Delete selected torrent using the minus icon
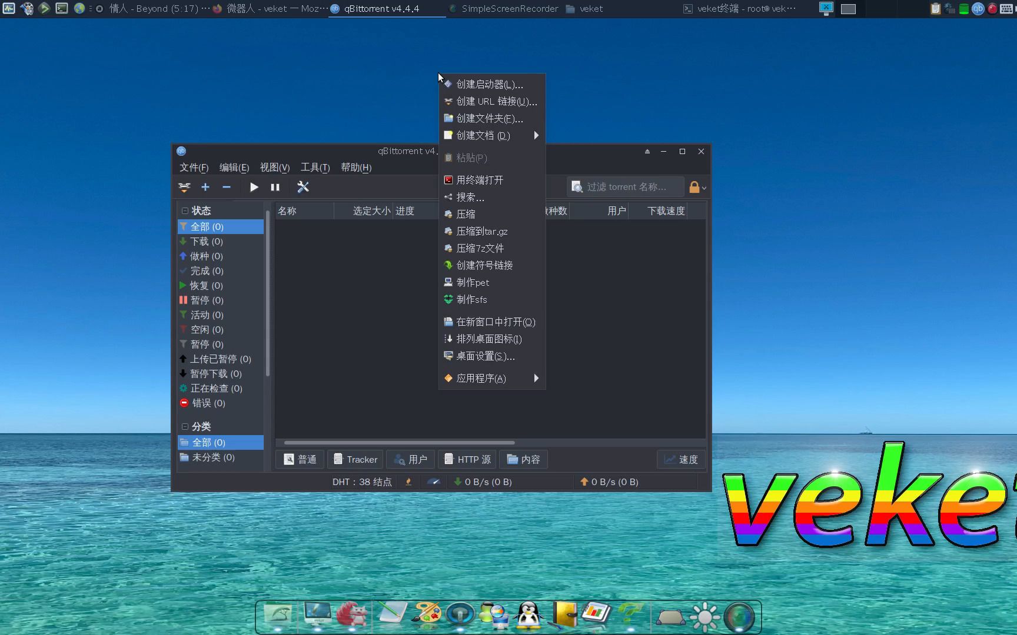This screenshot has height=635, width=1017. 227,187
